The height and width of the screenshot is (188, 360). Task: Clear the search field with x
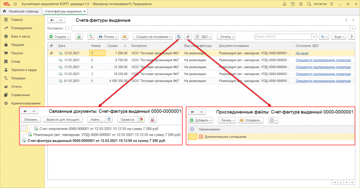coord(314,36)
